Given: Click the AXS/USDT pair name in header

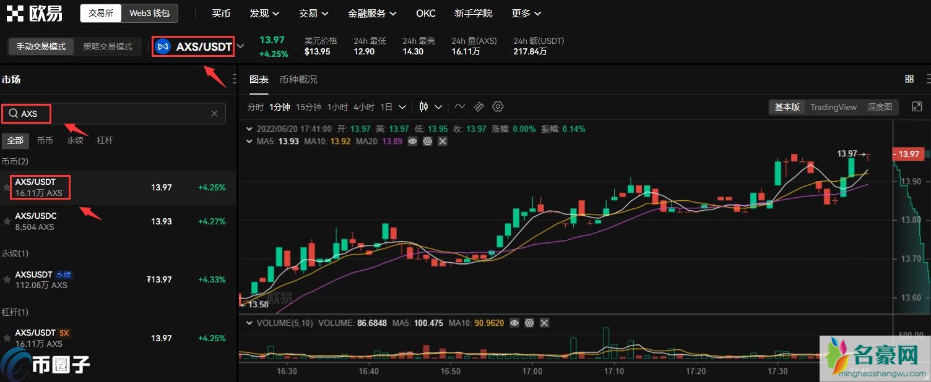Looking at the screenshot, I should click(204, 46).
